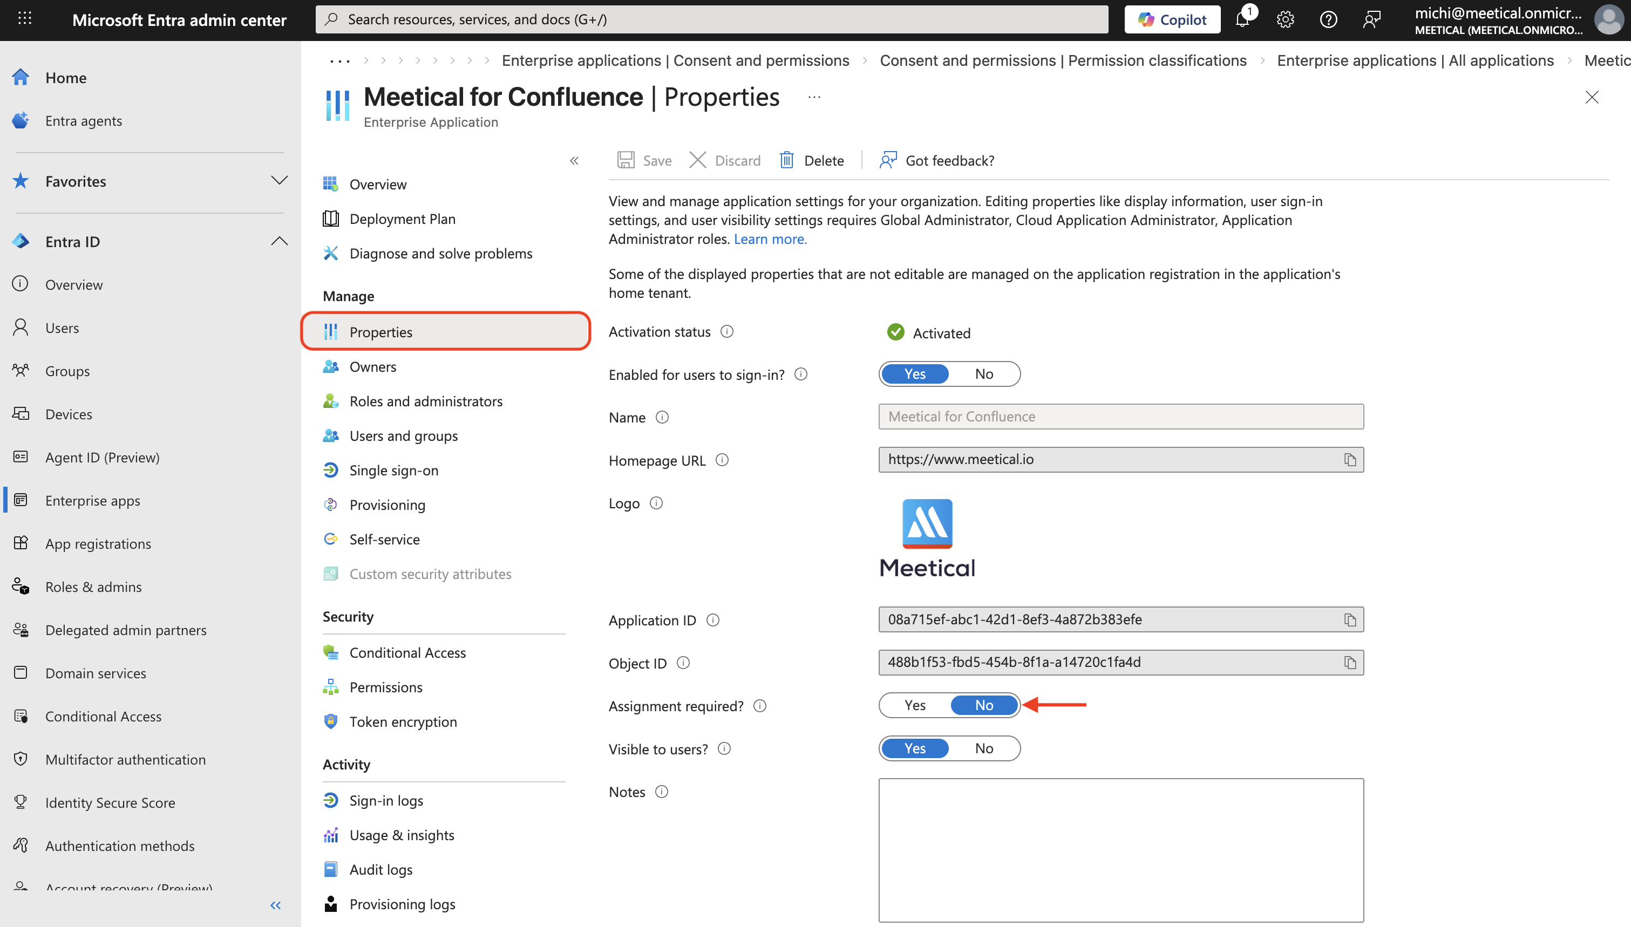The width and height of the screenshot is (1631, 927).
Task: Collapse the Entra ID section
Action: pyautogui.click(x=279, y=241)
